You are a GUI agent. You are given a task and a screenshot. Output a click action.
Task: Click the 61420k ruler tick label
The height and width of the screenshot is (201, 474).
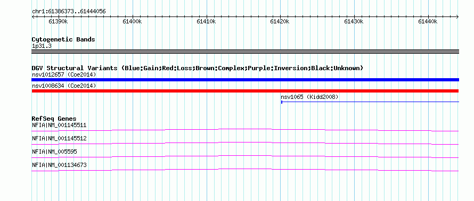point(280,22)
